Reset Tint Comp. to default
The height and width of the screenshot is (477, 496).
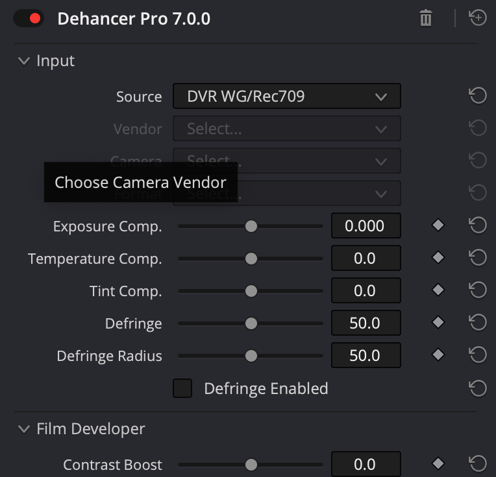477,290
